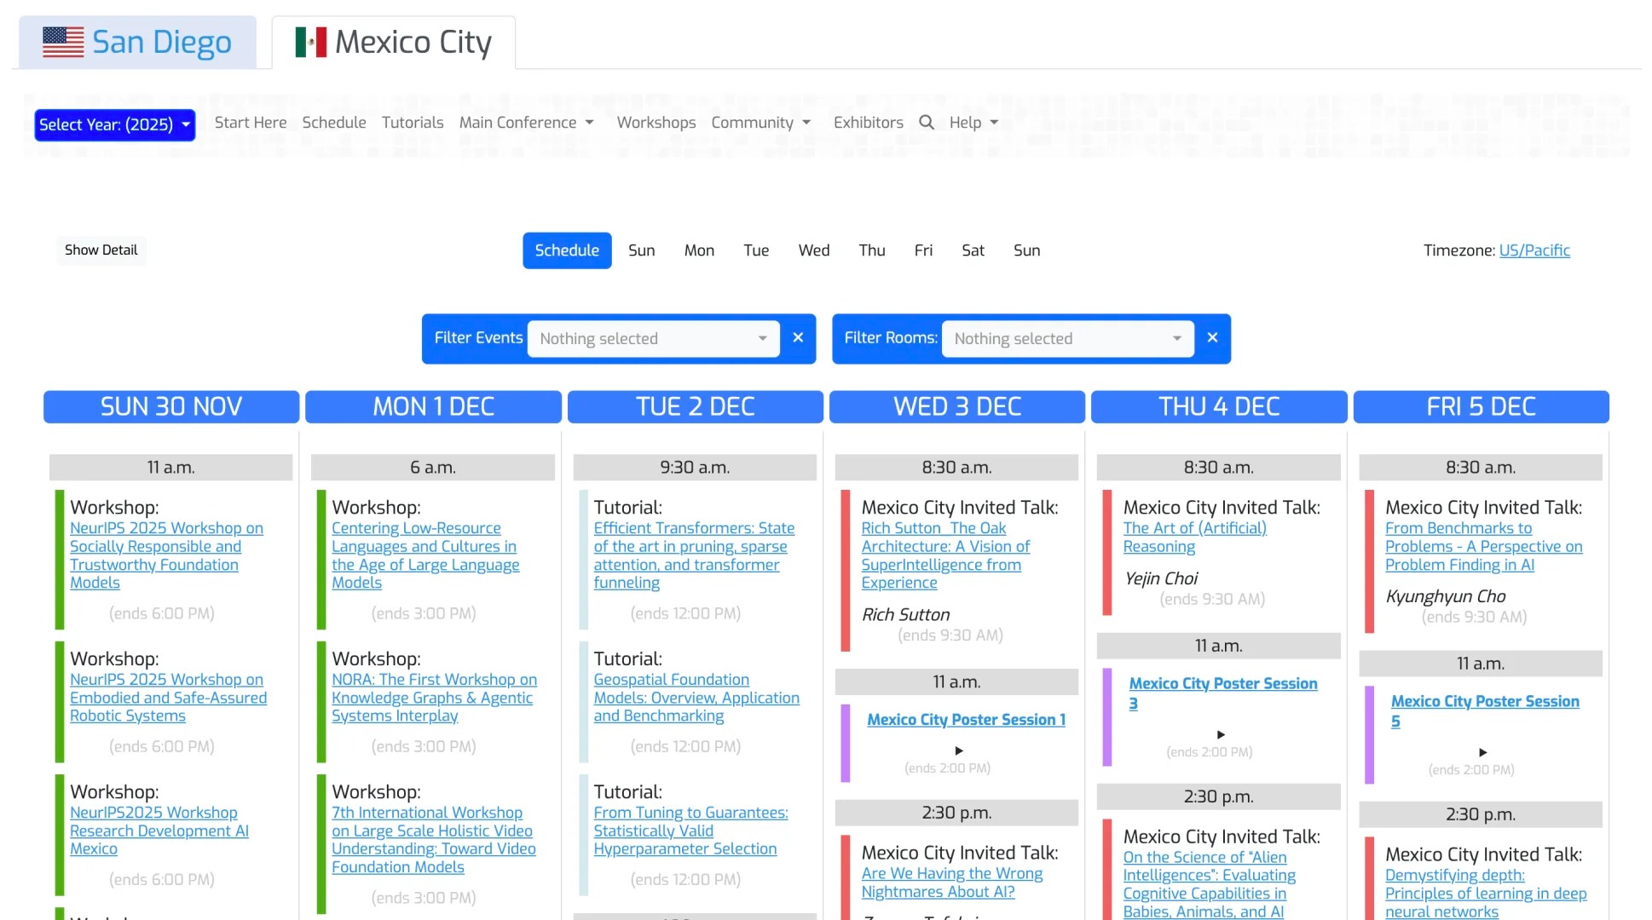This screenshot has width=1652, height=920.
Task: Open search using the magnifier icon
Action: point(927,123)
